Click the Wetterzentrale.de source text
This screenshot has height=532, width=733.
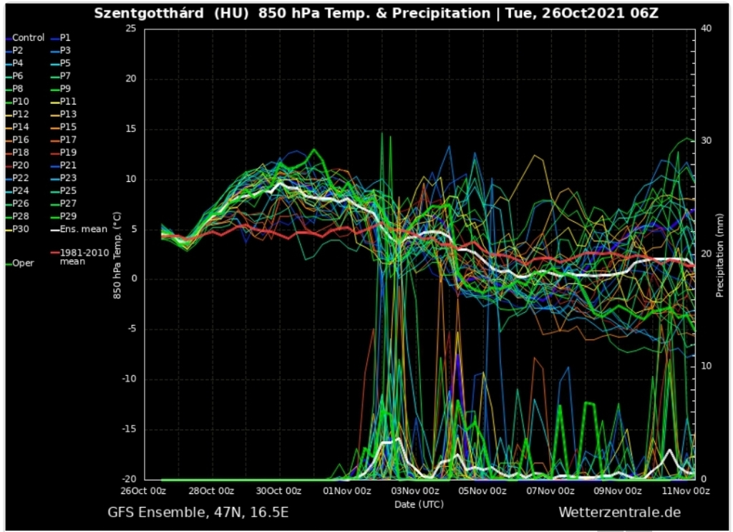pyautogui.click(x=619, y=513)
